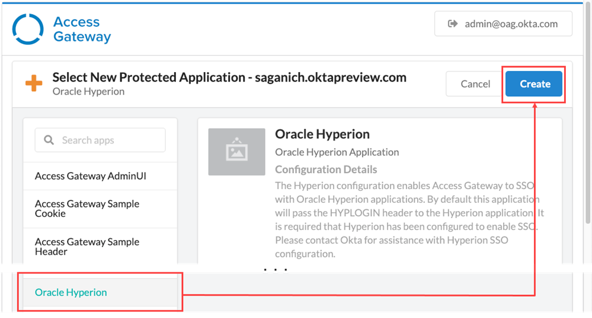This screenshot has height=318, width=592.
Task: Select Oracle Hyperion in the app list
Action: click(x=71, y=293)
